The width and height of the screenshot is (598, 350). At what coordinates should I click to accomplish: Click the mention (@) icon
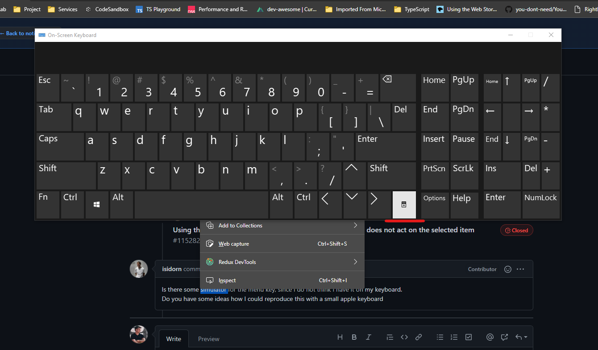[490, 337]
